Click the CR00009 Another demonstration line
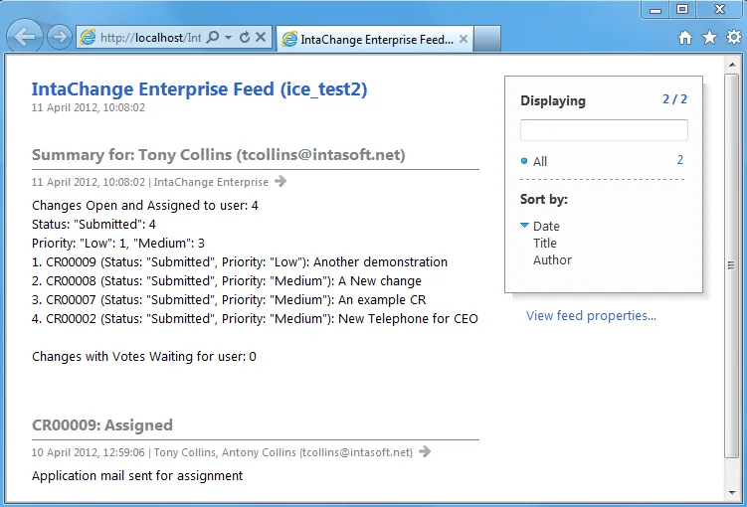 tap(240, 261)
